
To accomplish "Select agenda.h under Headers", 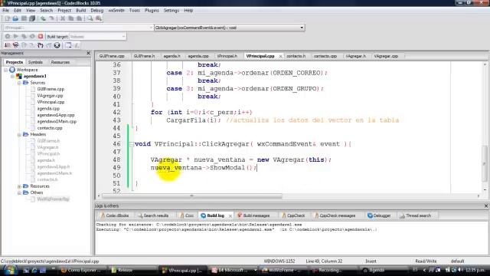I will [46, 160].
